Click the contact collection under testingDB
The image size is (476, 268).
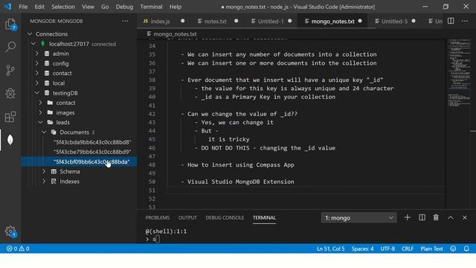[65, 103]
